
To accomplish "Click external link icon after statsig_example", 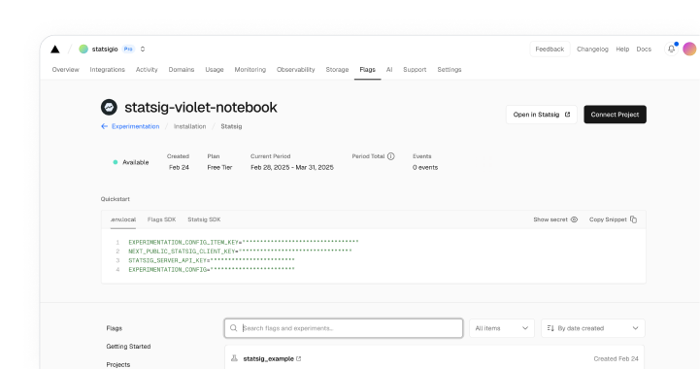I will [x=299, y=358].
